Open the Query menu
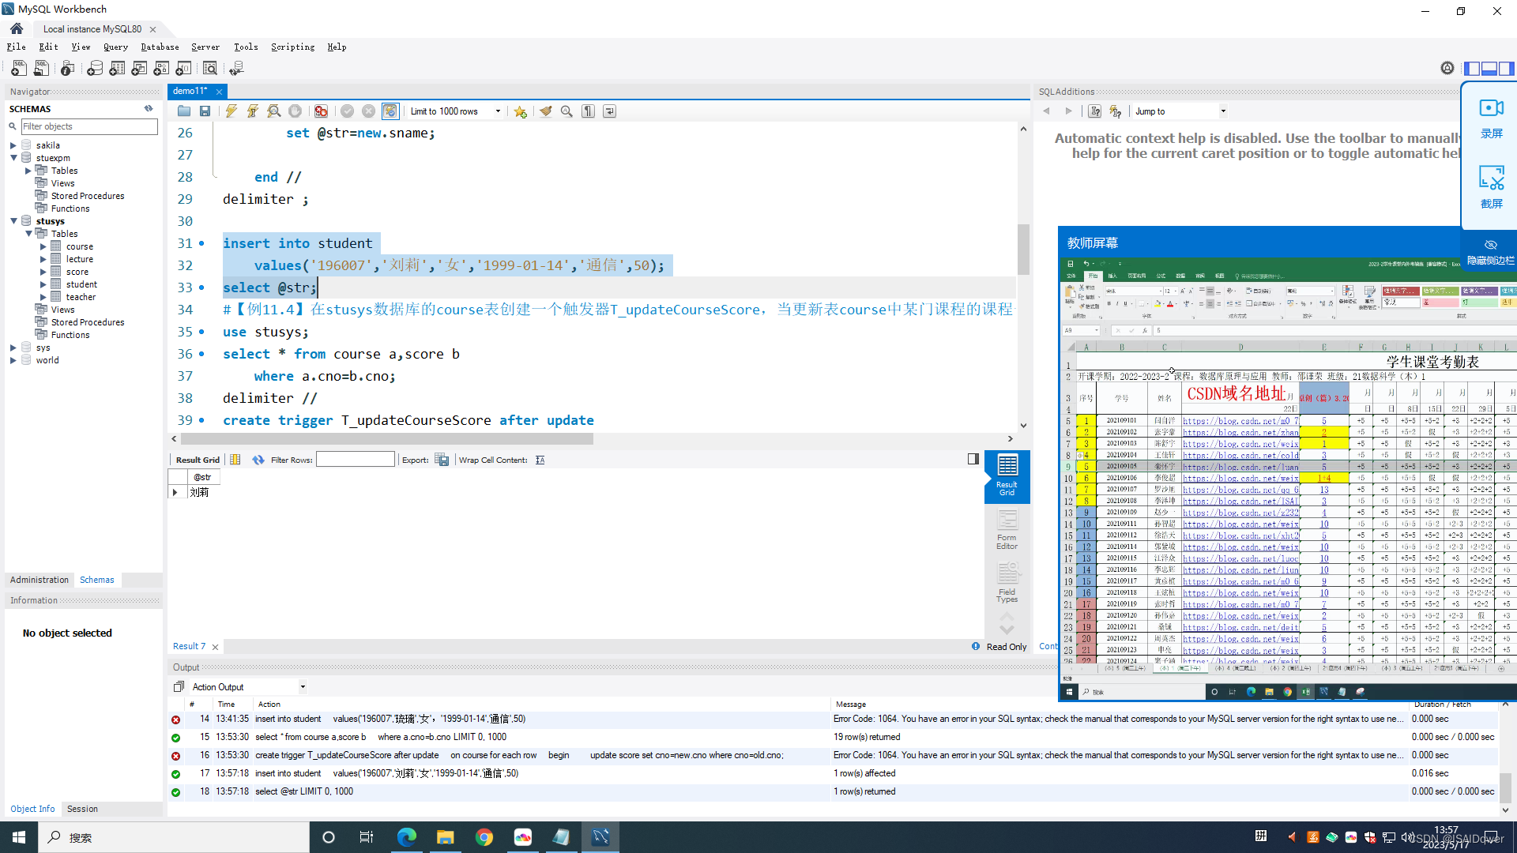The image size is (1517, 853). (x=115, y=47)
